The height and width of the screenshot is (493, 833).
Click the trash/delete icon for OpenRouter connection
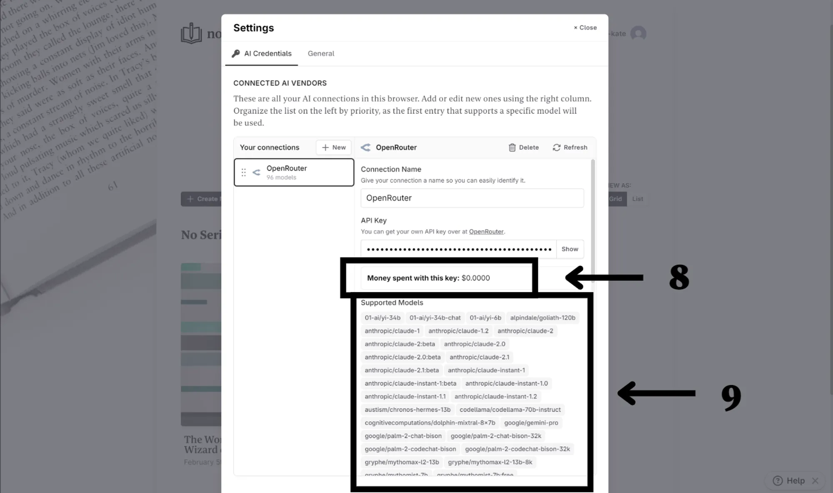click(x=512, y=147)
